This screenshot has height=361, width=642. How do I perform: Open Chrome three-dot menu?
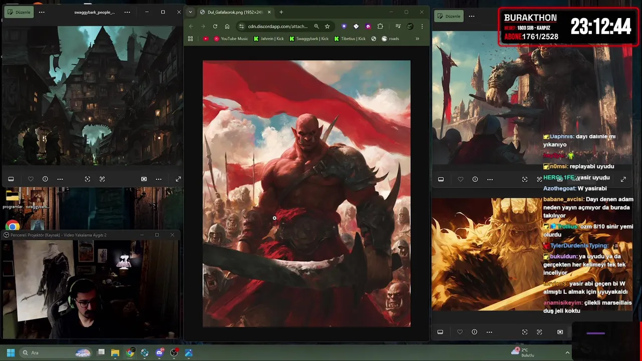click(422, 26)
